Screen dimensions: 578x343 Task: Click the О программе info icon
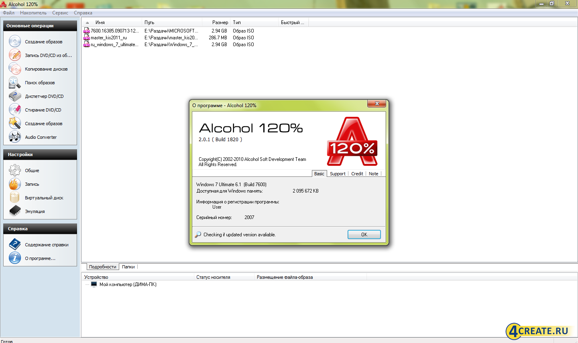15,258
